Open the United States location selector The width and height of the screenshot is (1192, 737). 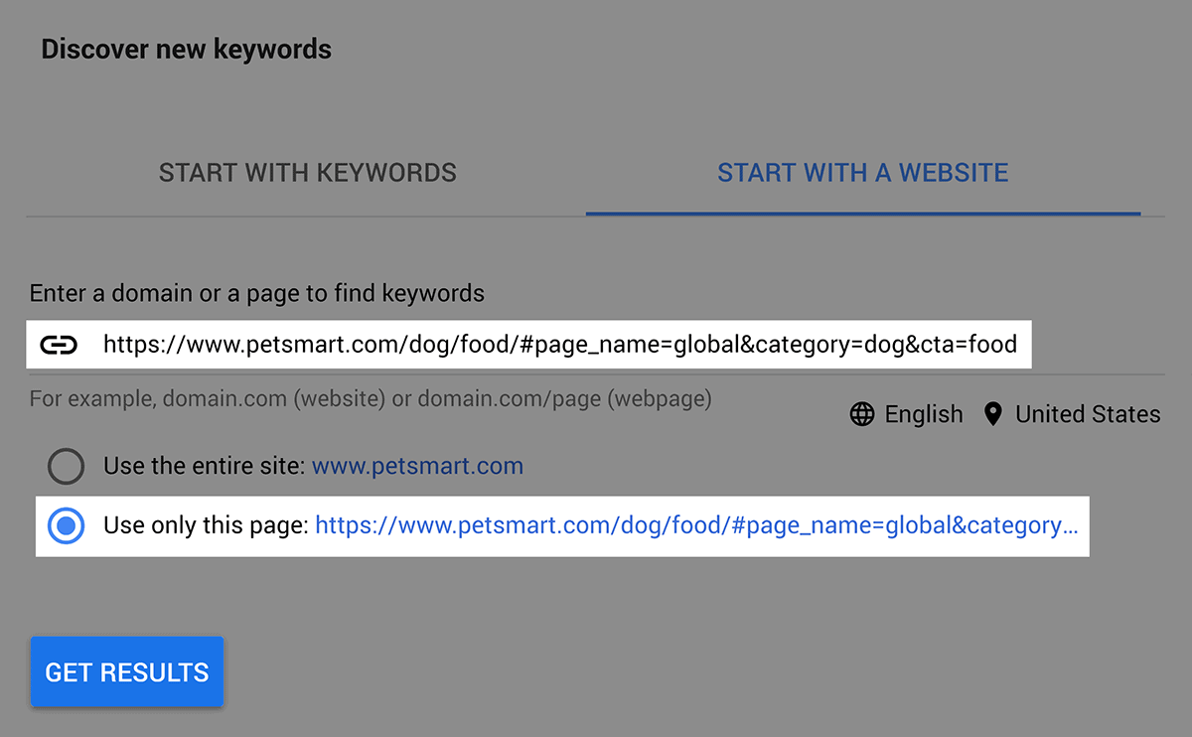point(1072,414)
